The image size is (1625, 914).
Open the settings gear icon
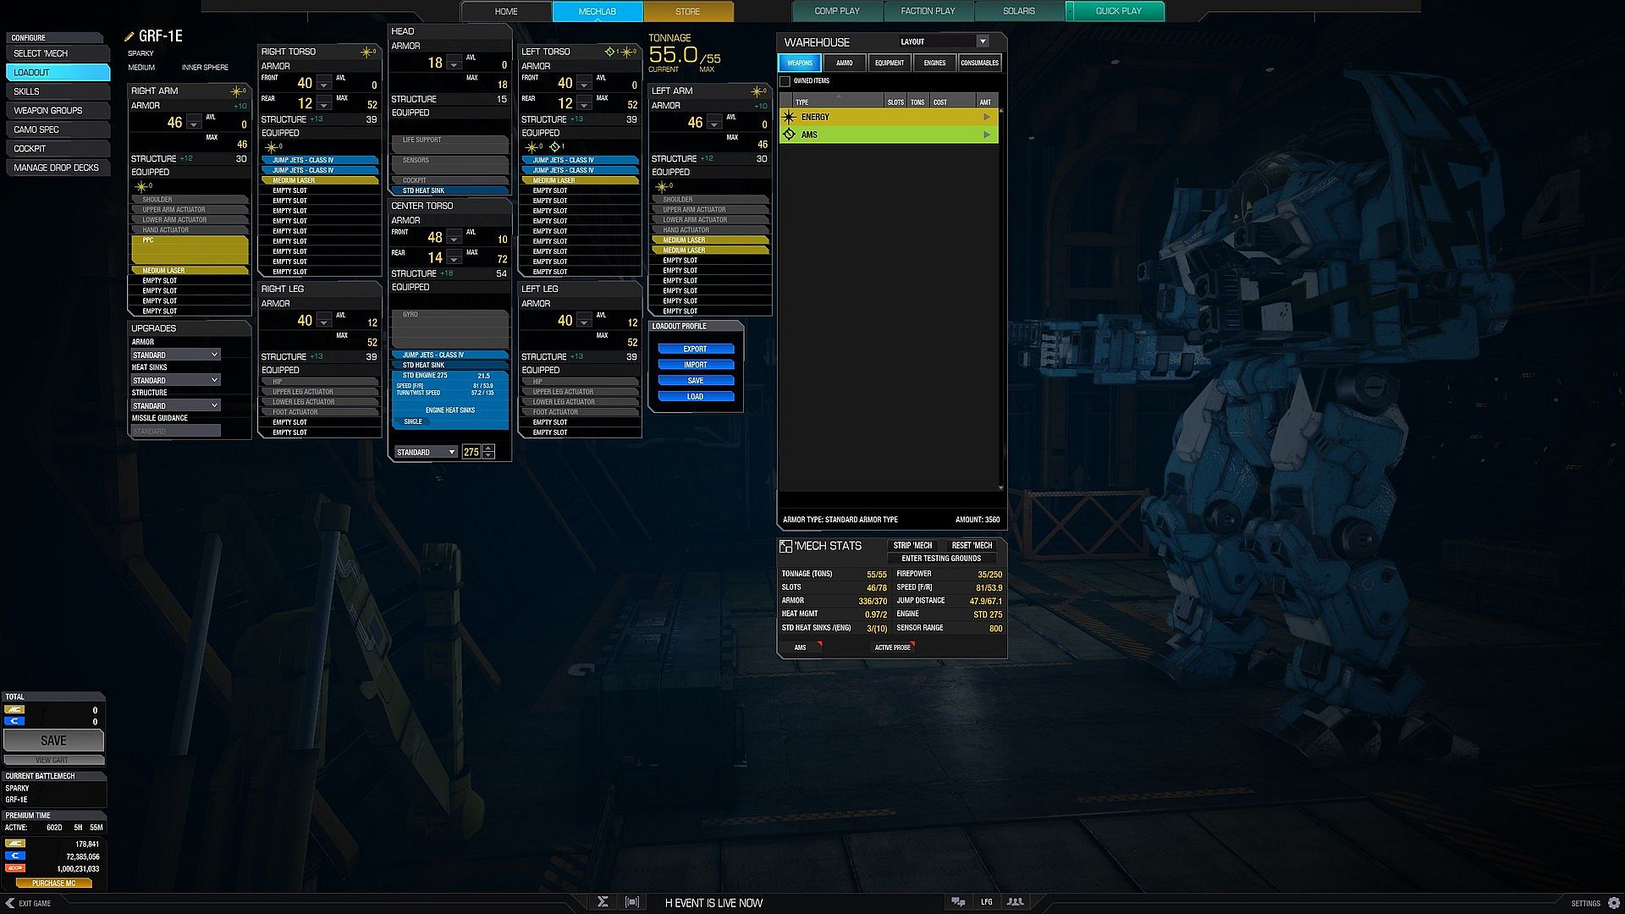(1614, 903)
